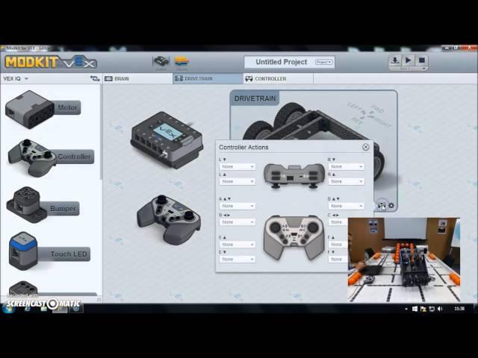Switch to the BRAIN tab
Image resolution: width=478 pixels, height=358 pixels.
(137, 78)
